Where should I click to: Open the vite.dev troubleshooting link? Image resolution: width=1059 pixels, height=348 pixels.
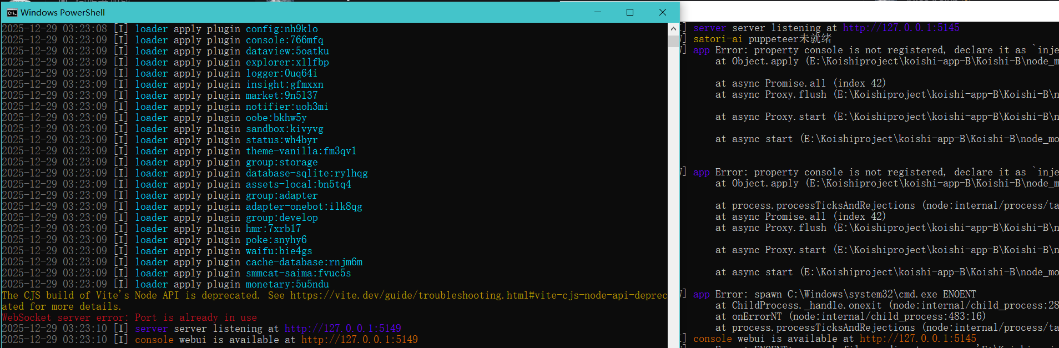click(477, 295)
